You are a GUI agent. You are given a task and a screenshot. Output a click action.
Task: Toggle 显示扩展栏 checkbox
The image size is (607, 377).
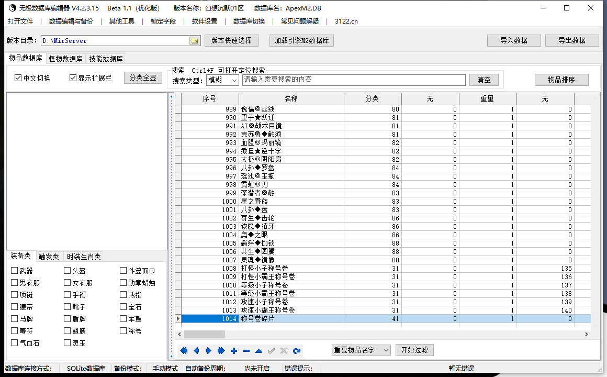coord(73,78)
